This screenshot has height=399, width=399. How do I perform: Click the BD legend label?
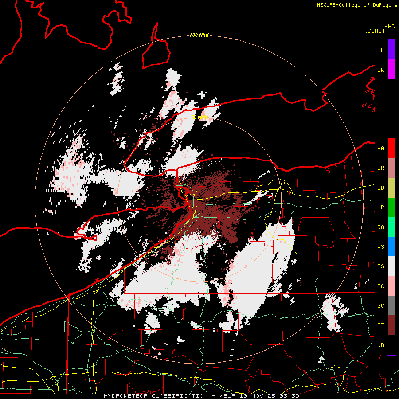(x=381, y=188)
